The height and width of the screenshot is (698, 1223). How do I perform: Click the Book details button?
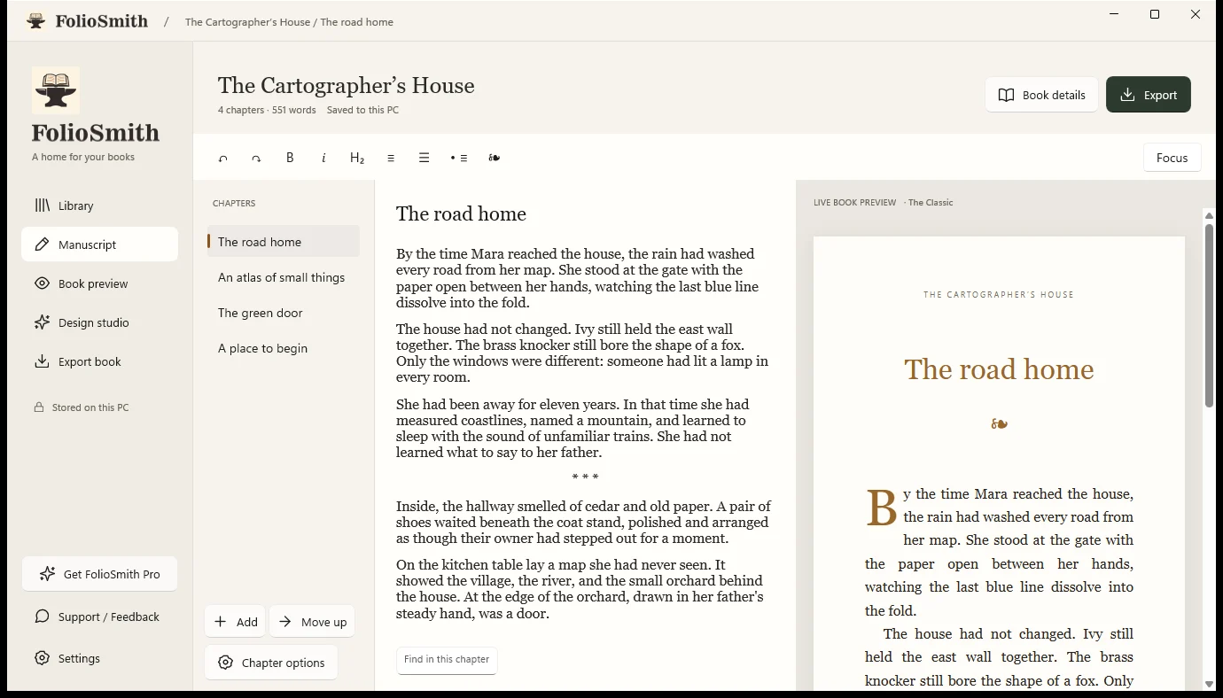pyautogui.click(x=1041, y=95)
